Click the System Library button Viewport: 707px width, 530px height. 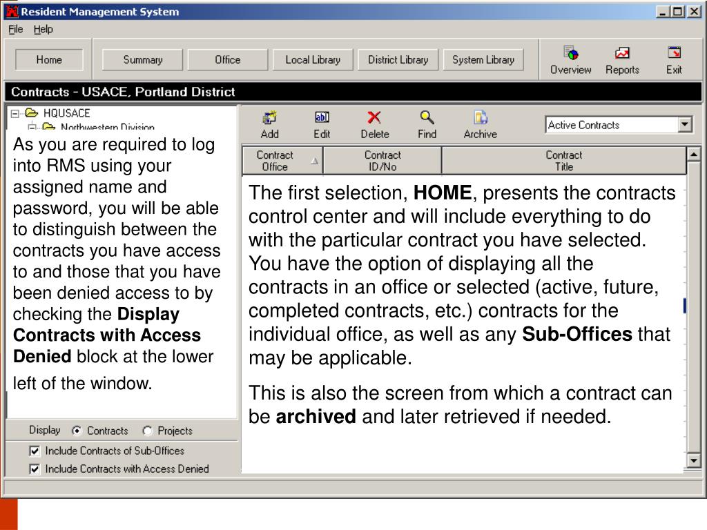click(x=483, y=59)
